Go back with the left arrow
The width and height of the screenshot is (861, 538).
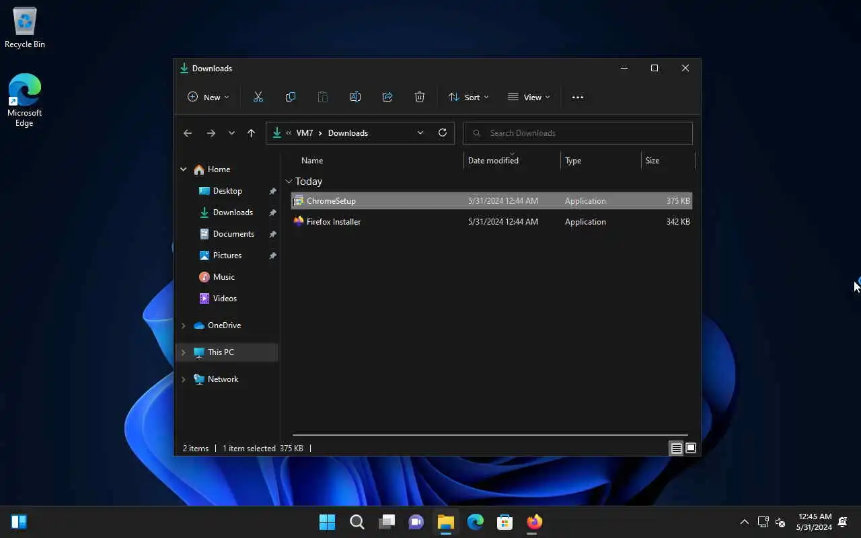188,133
